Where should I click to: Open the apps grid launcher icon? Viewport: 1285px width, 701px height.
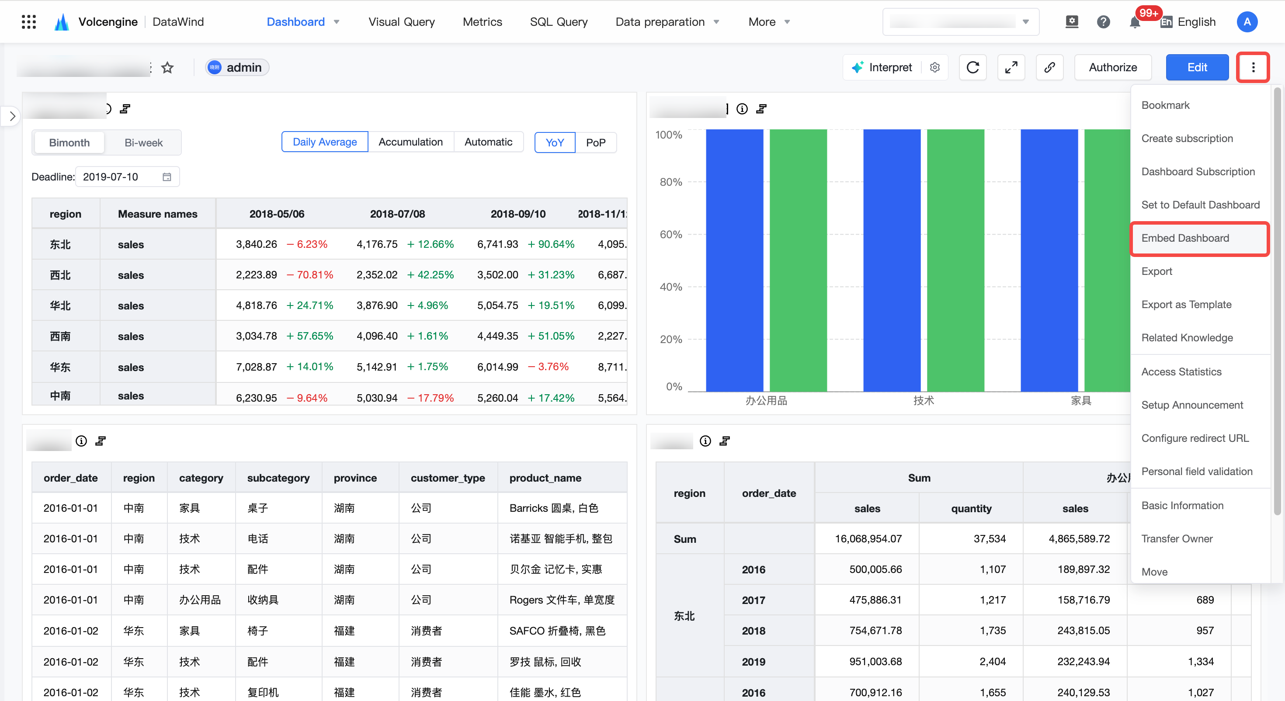tap(29, 22)
